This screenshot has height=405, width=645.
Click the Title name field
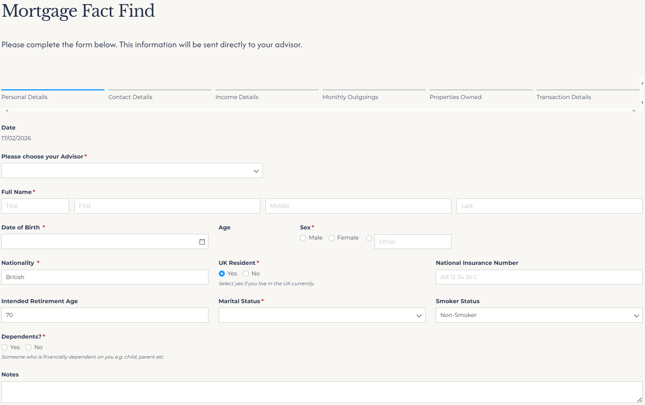(x=35, y=206)
